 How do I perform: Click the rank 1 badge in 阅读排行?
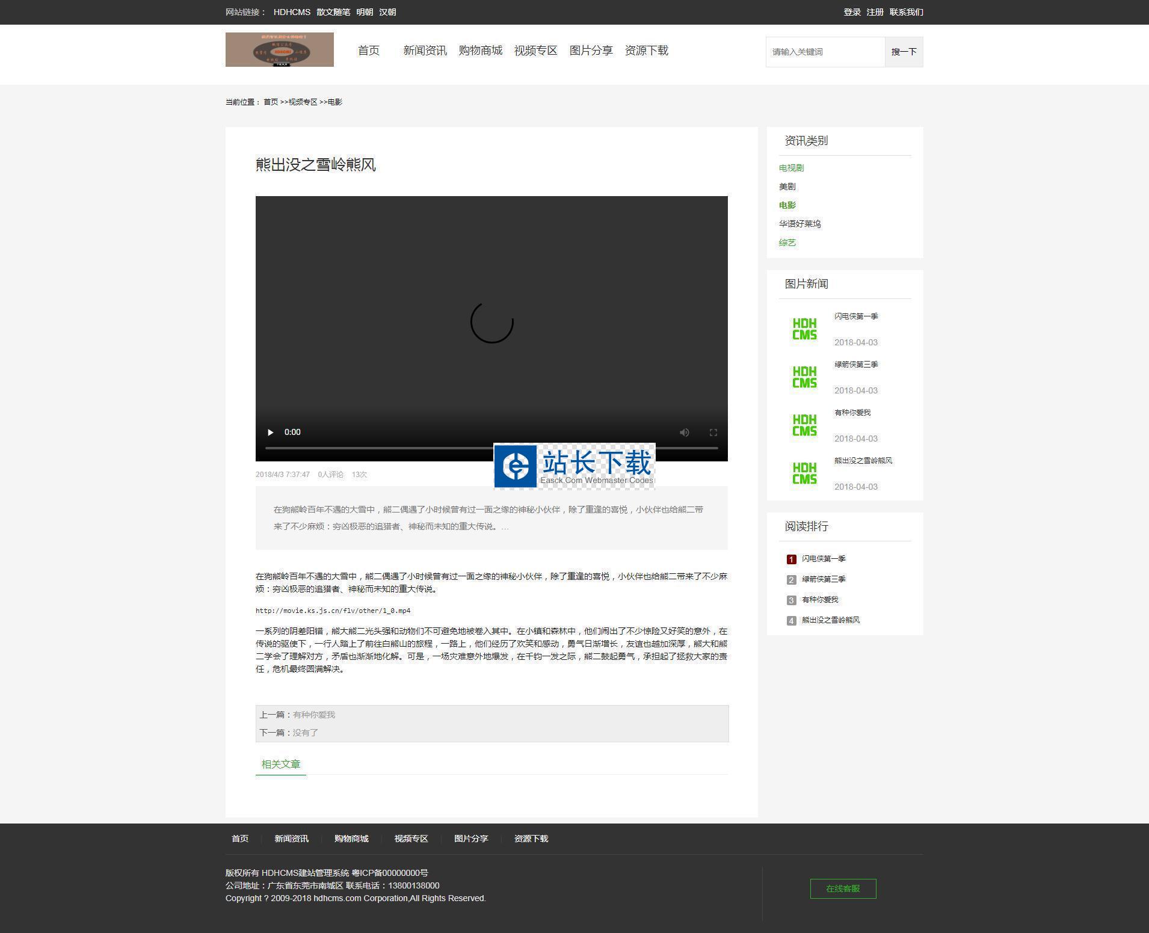tap(791, 559)
